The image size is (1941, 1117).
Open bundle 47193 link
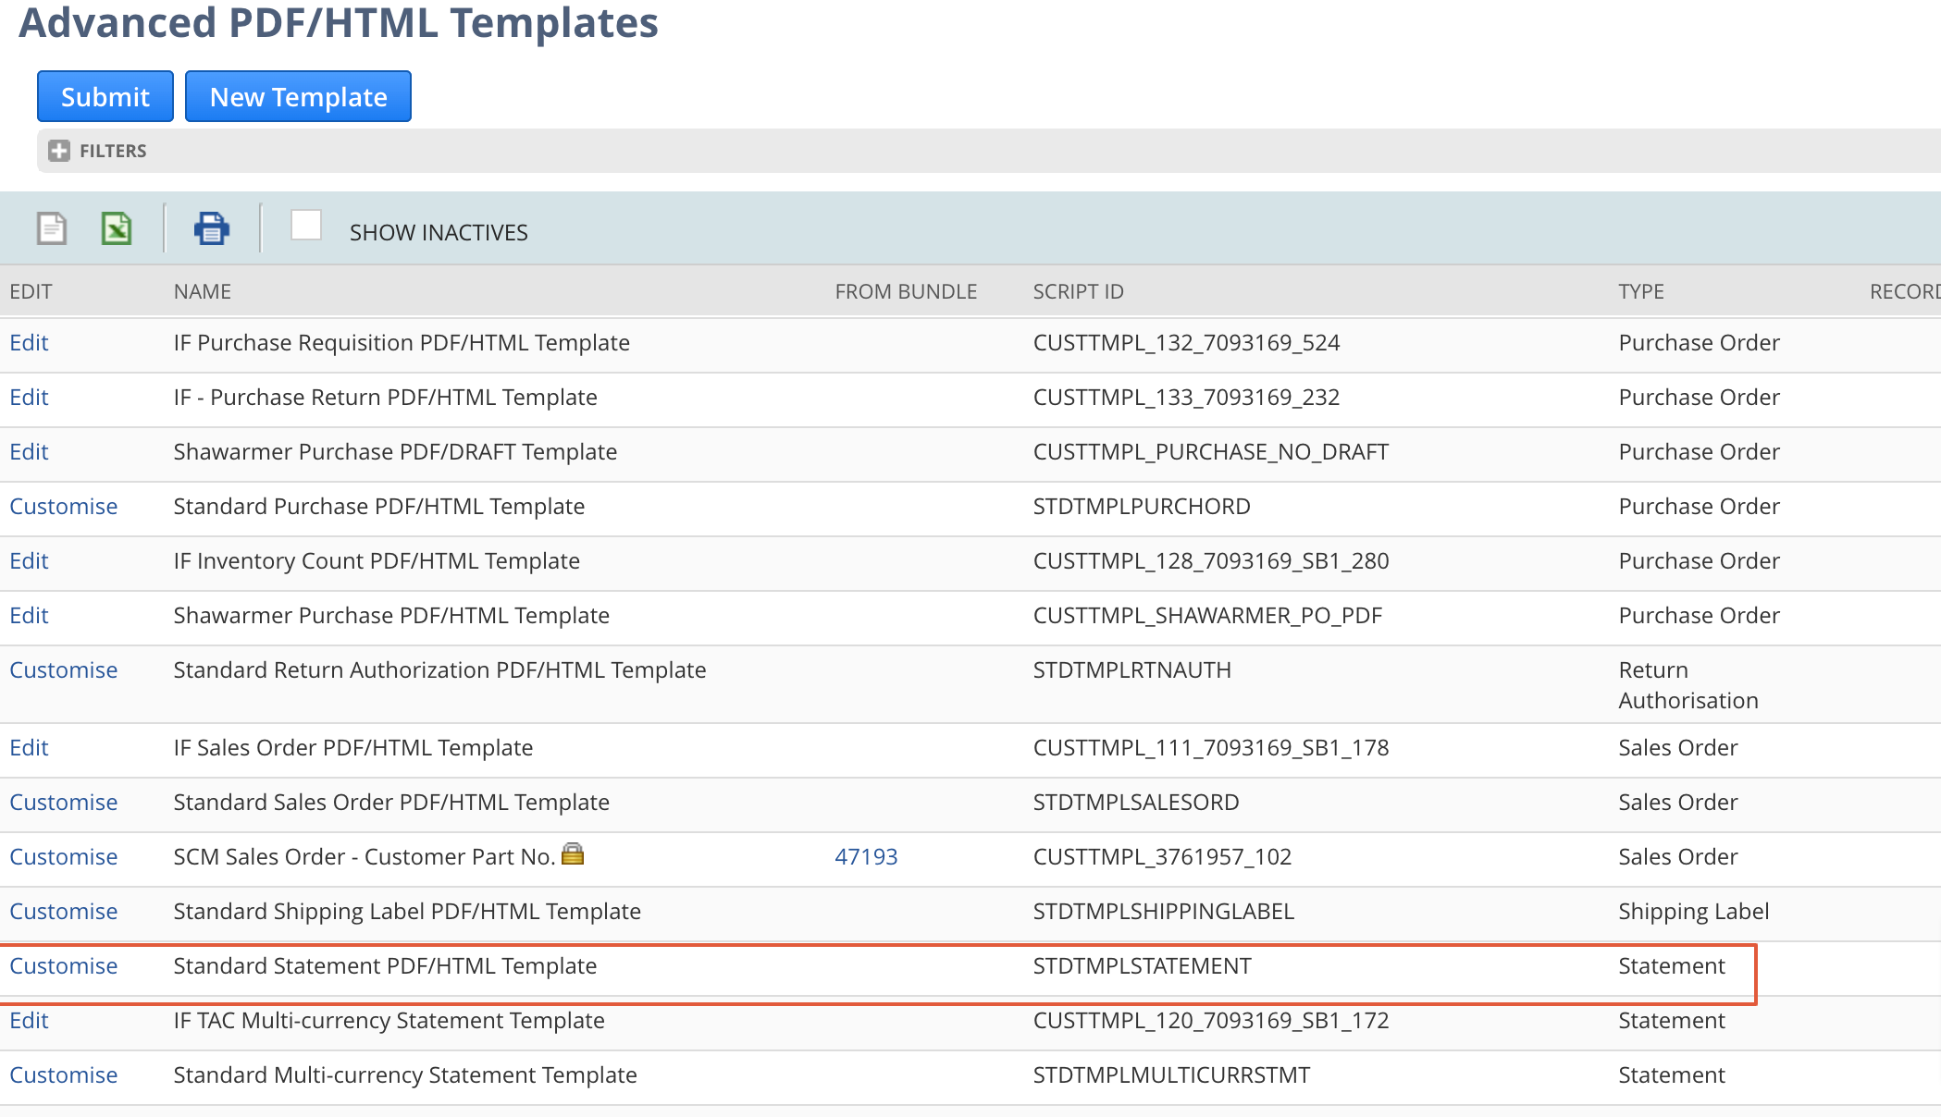point(866,857)
